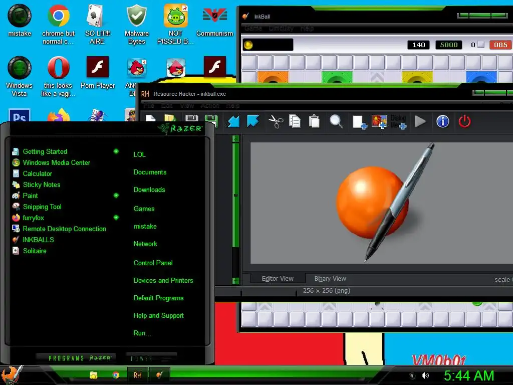Click the 5:44 AM taskbar clock
The height and width of the screenshot is (385, 513).
point(468,376)
